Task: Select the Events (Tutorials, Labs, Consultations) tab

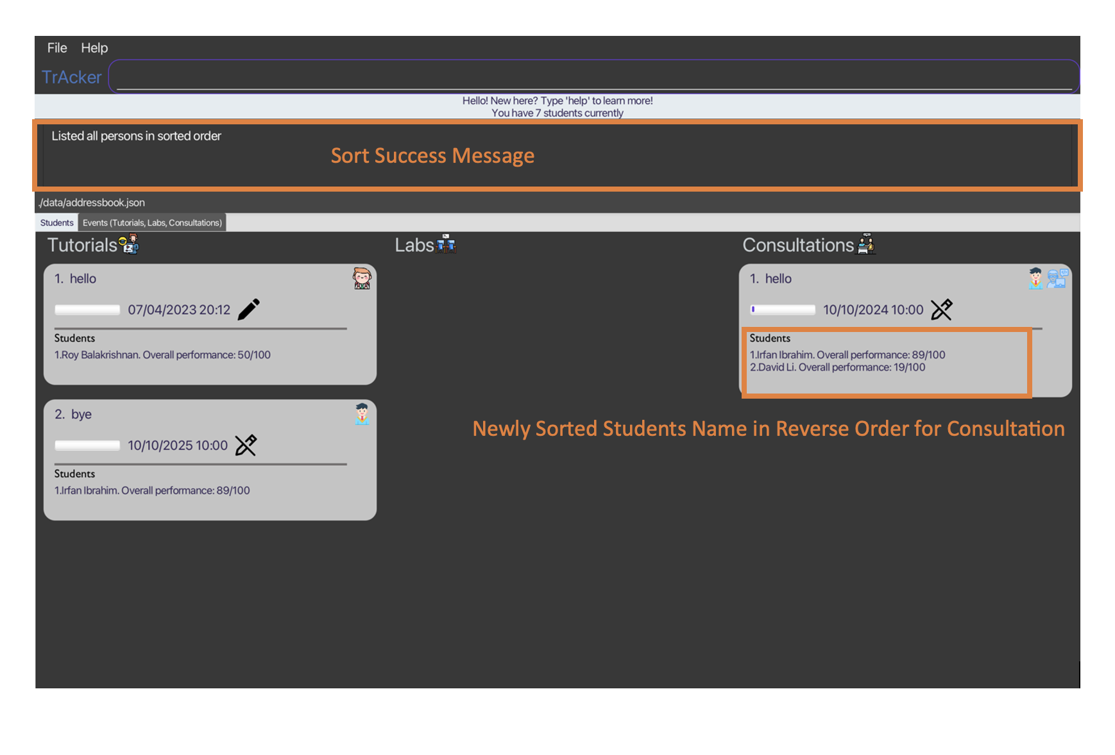Action: pos(152,222)
